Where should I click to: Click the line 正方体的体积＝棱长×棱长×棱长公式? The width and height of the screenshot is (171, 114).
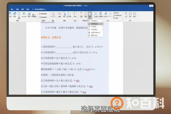pyautogui.click(x=64, y=92)
